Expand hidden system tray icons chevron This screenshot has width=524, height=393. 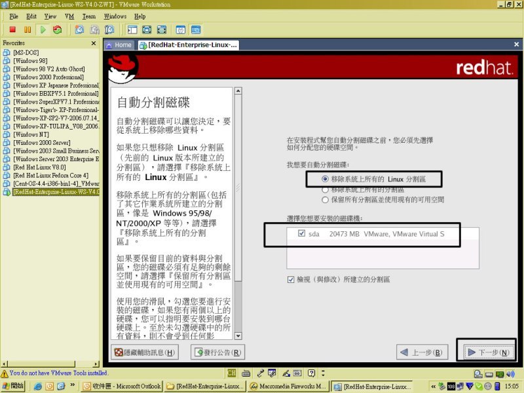tap(433, 386)
